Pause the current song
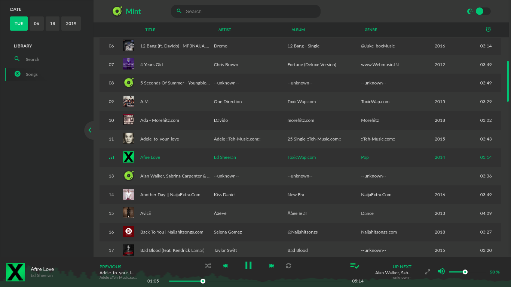The height and width of the screenshot is (287, 511). 248,265
